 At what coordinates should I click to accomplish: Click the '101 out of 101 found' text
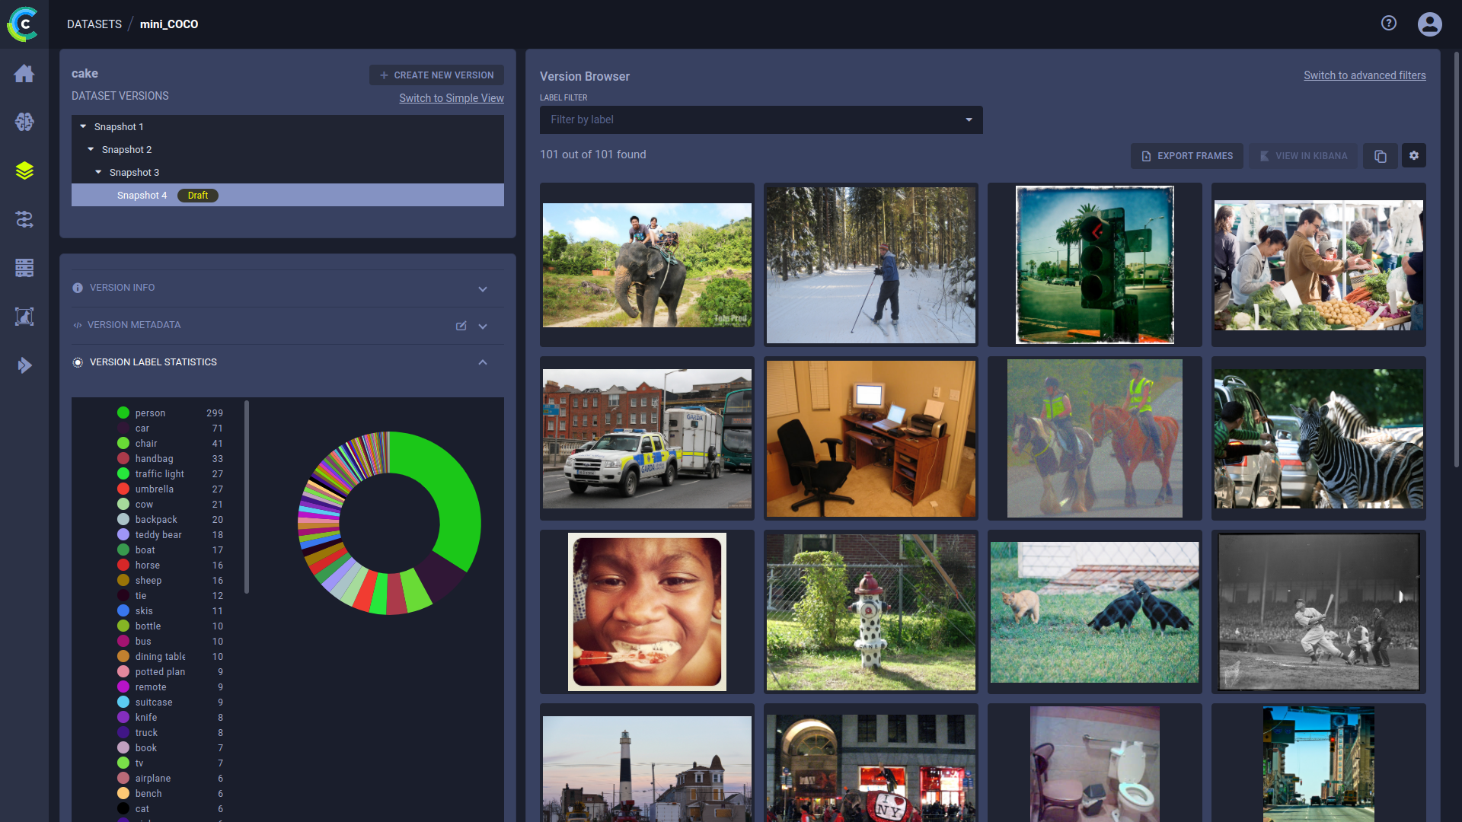coord(593,155)
